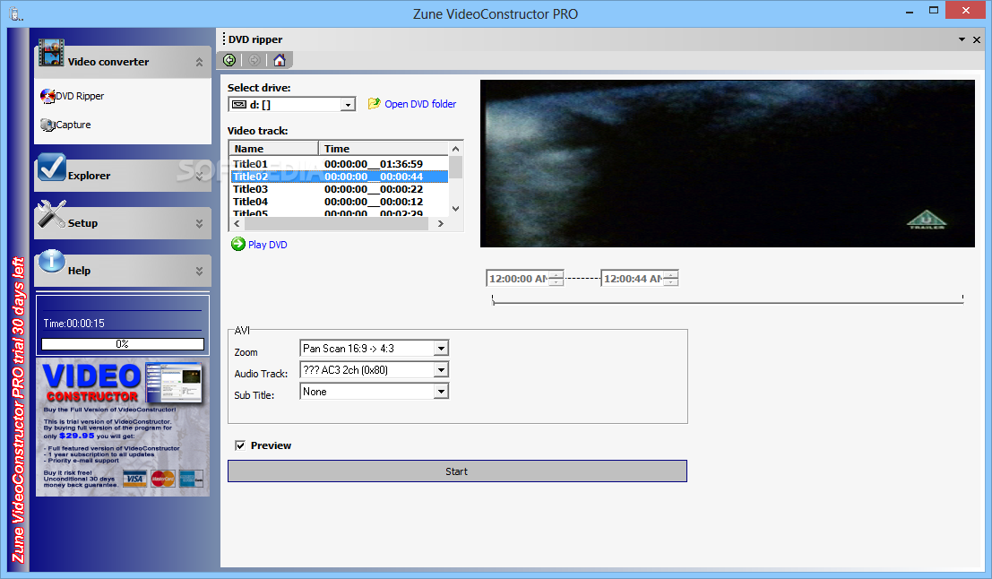Open the DVD ripper panel options arrow
Viewport: 992px width, 579px height.
(962, 39)
